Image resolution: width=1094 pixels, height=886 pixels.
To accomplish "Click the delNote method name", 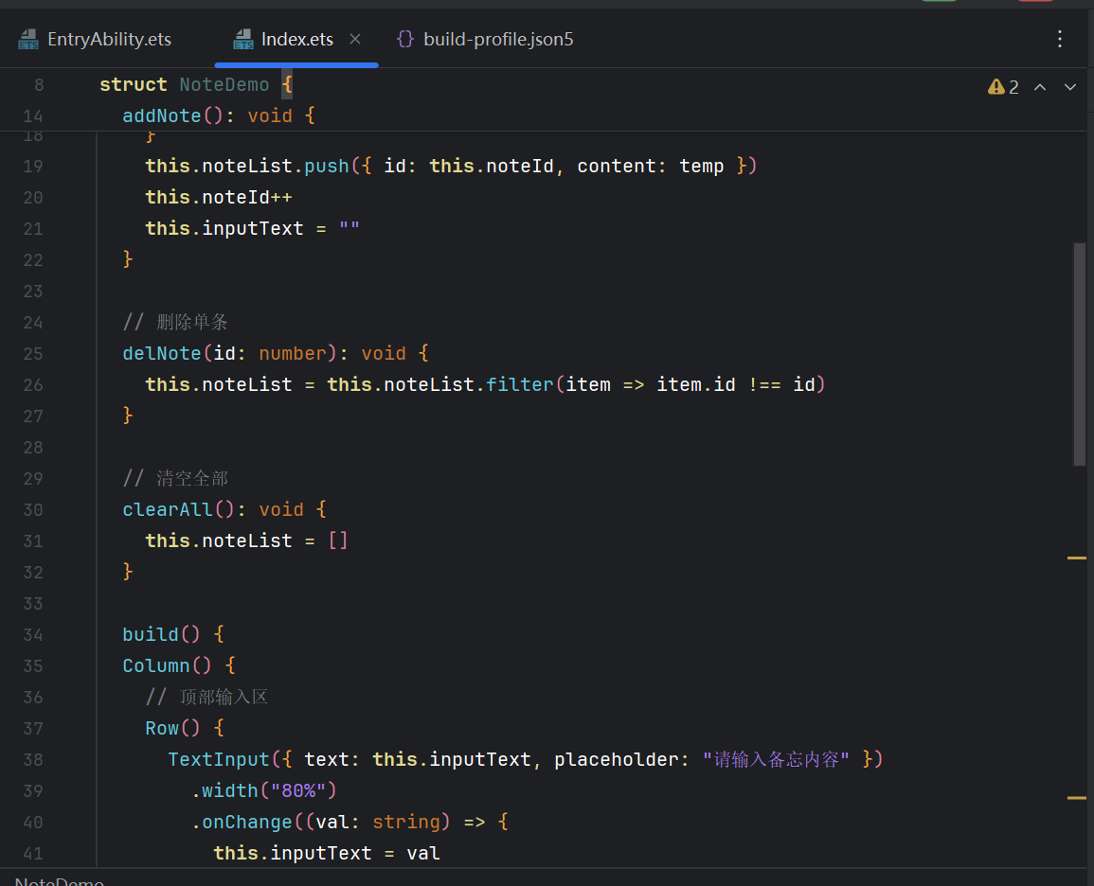I will tap(162, 353).
